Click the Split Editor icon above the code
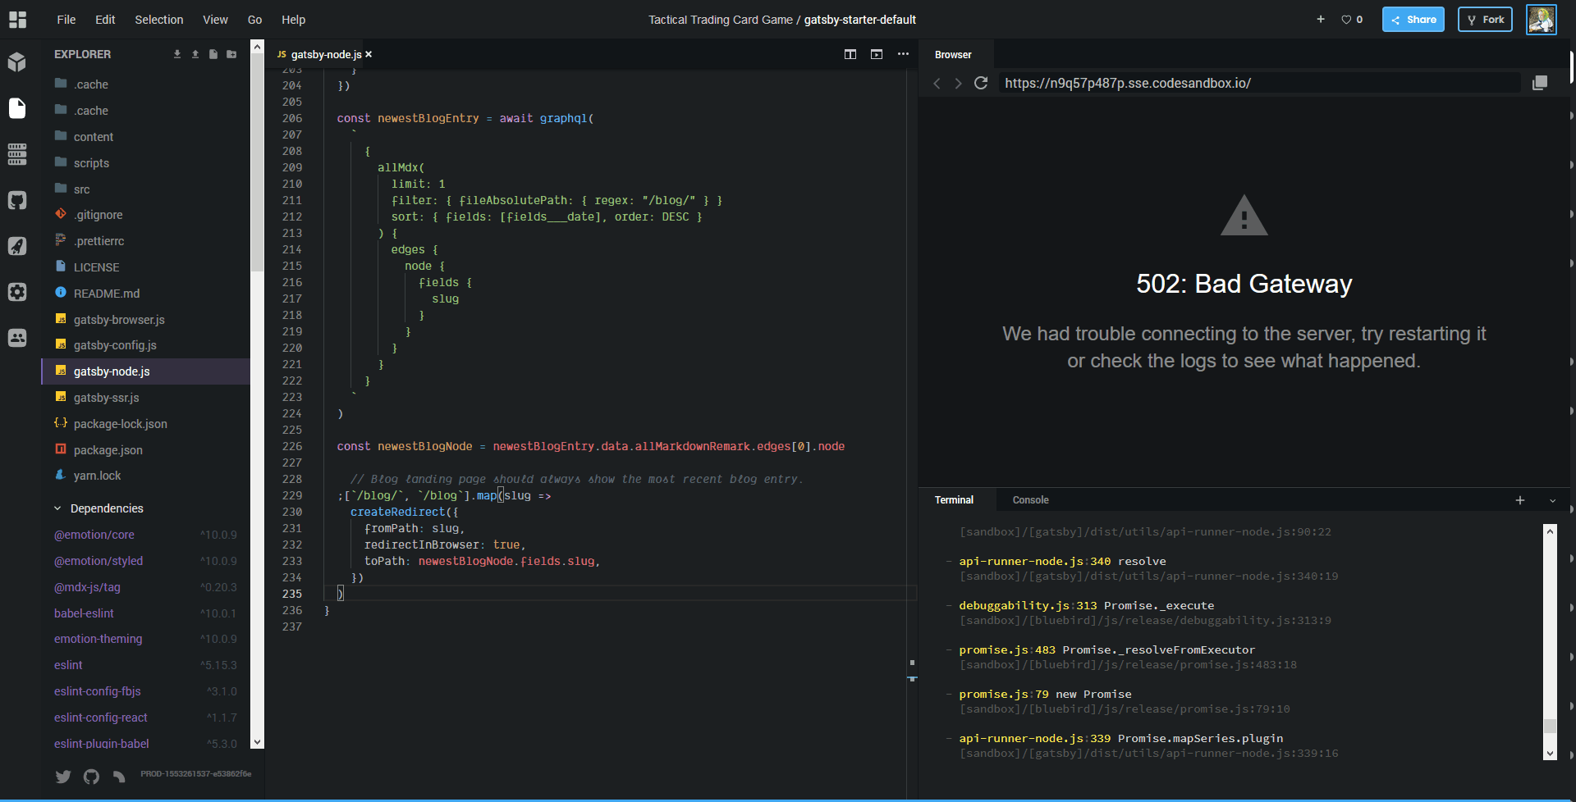Image resolution: width=1576 pixels, height=802 pixels. pos(850,54)
